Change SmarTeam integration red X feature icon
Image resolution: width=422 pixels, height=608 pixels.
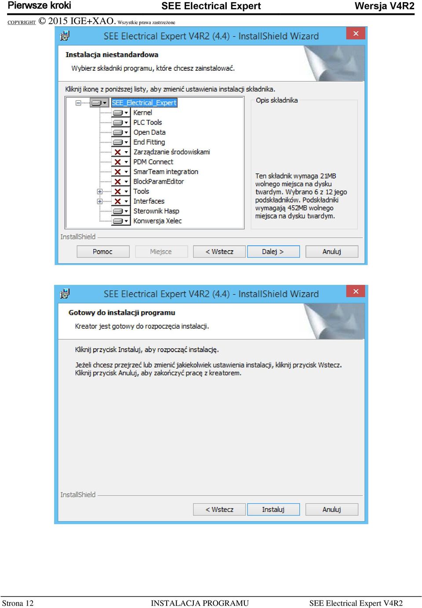pos(120,172)
